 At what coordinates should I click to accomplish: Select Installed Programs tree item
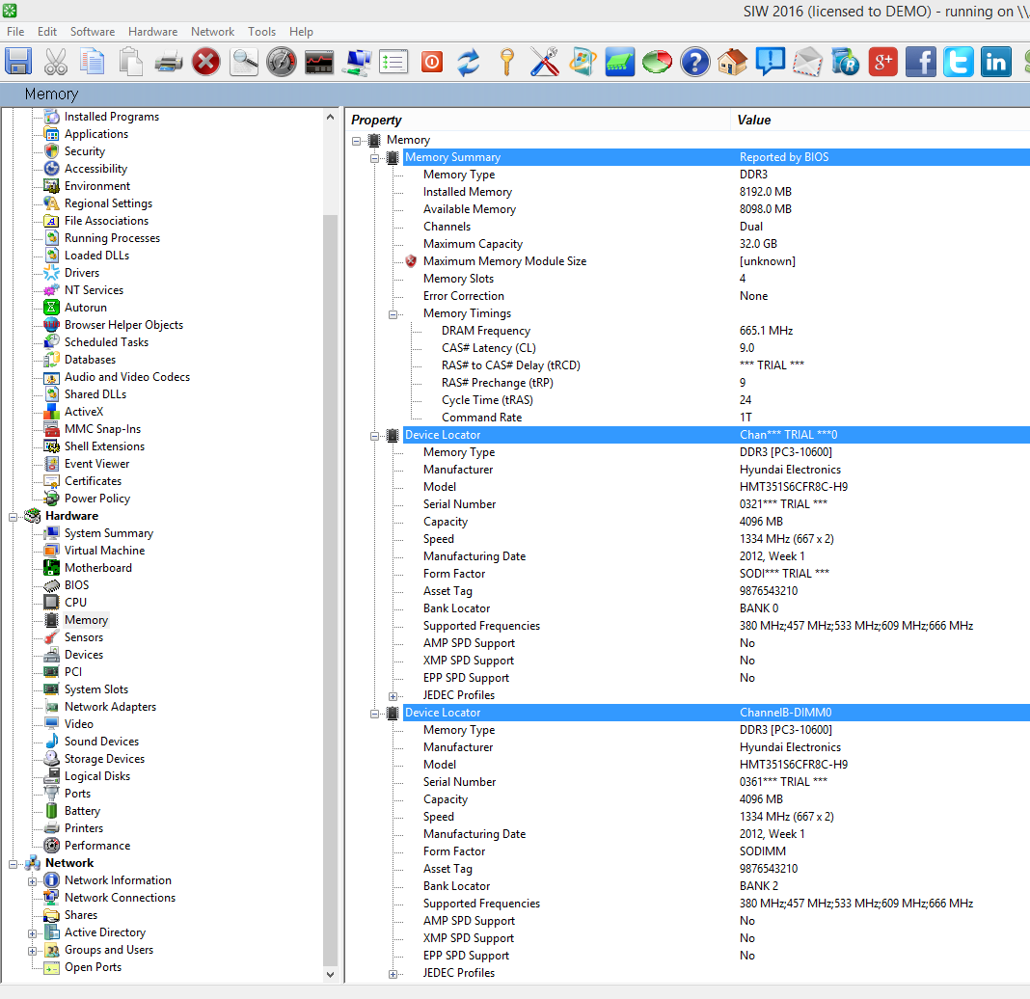[x=112, y=117]
